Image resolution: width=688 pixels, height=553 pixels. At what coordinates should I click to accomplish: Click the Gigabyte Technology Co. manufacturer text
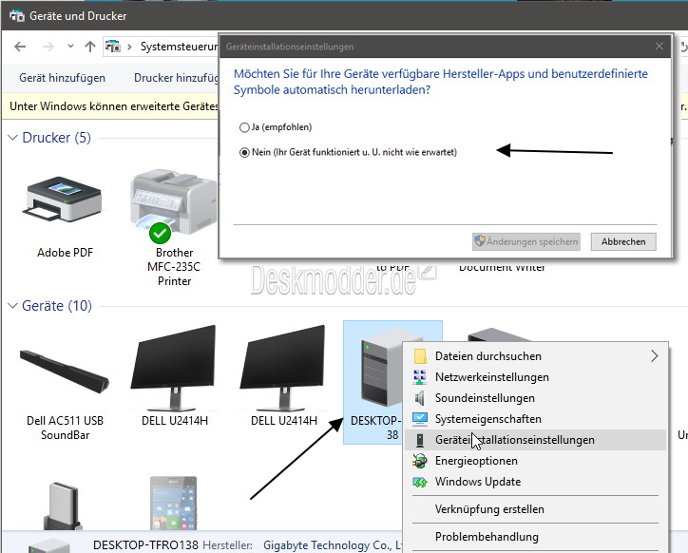coord(333,545)
